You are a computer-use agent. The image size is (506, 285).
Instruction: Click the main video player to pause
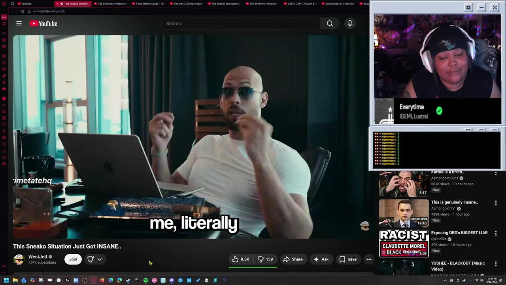[x=191, y=137]
